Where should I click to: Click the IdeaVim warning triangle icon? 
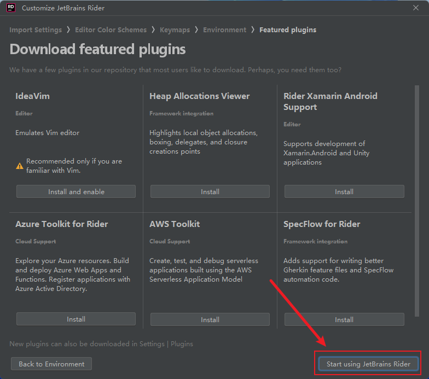coord(20,166)
